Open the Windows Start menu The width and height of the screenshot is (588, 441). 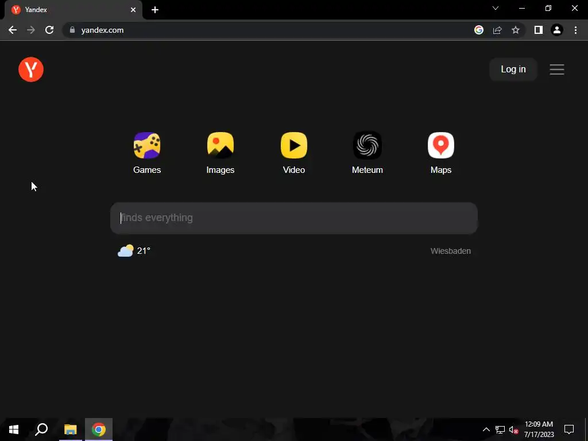tap(14, 430)
